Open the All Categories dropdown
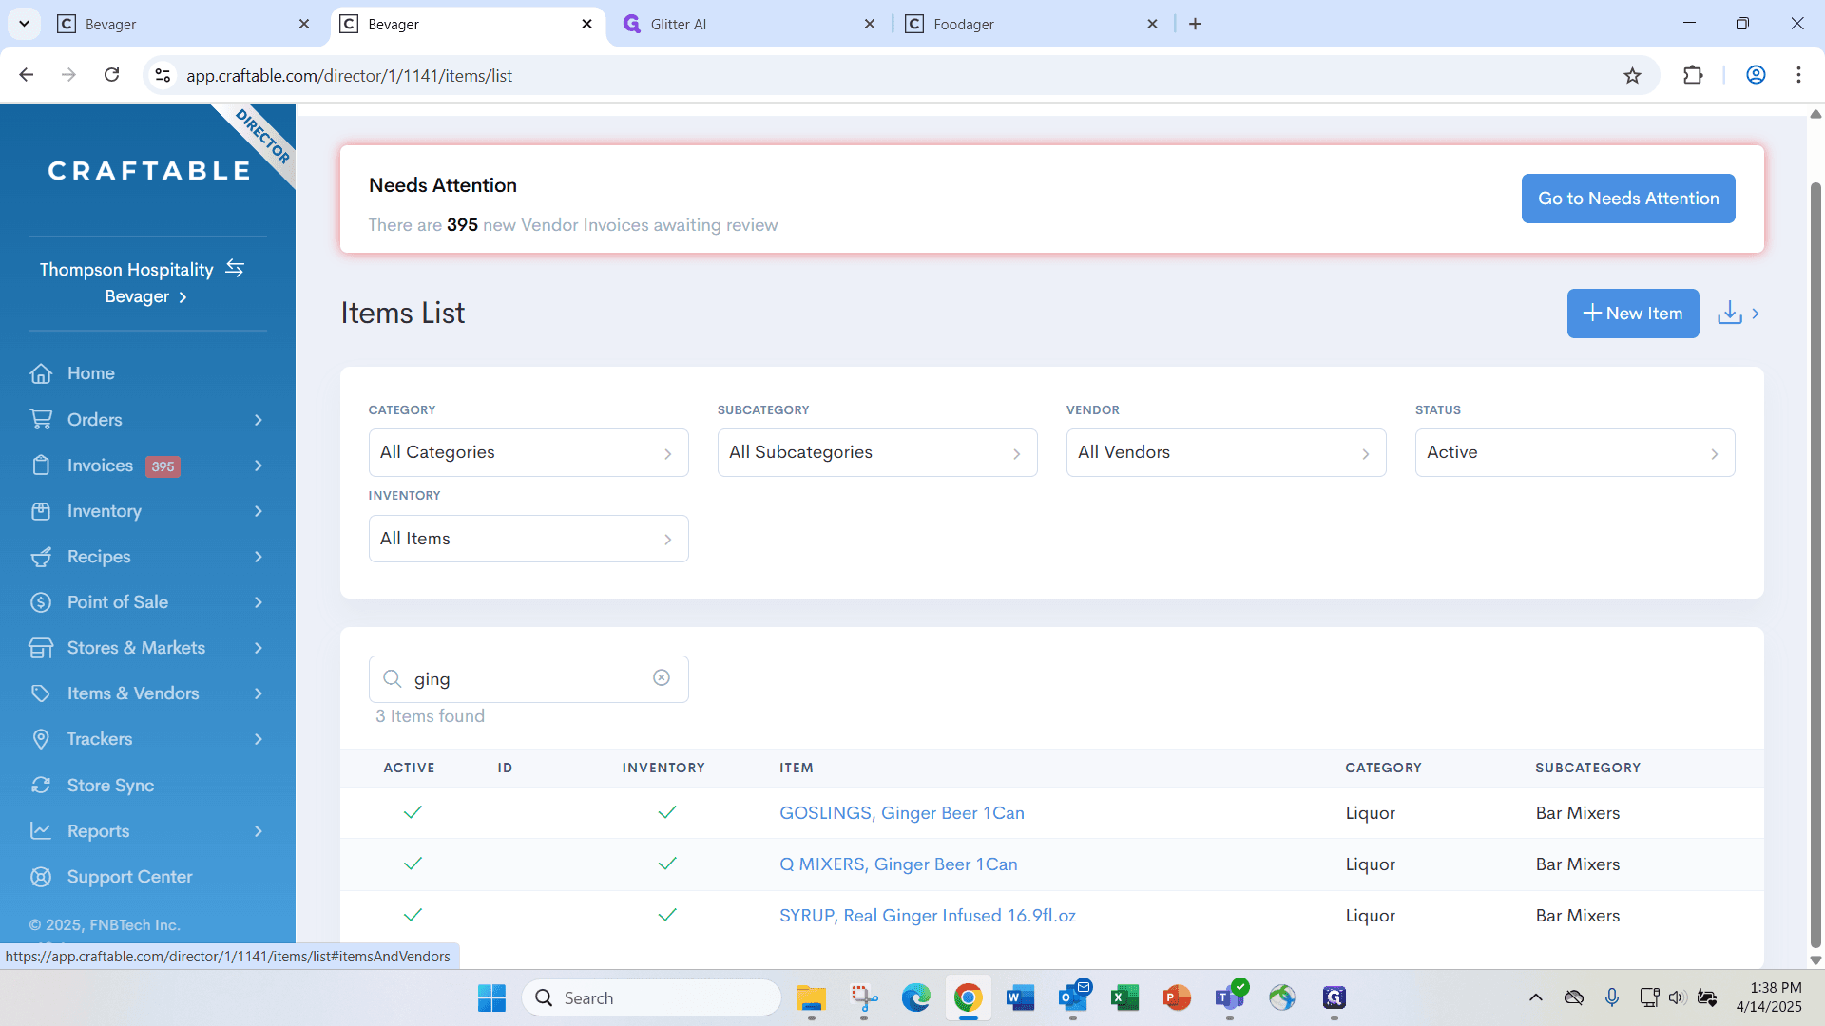1825x1026 pixels. click(x=528, y=452)
